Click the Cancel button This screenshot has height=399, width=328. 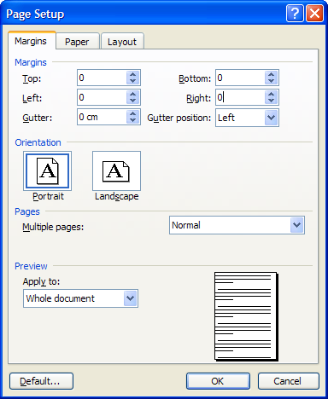[x=289, y=381]
